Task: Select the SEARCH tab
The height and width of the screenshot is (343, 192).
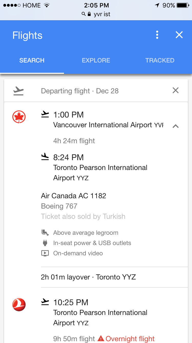Action: point(32,60)
